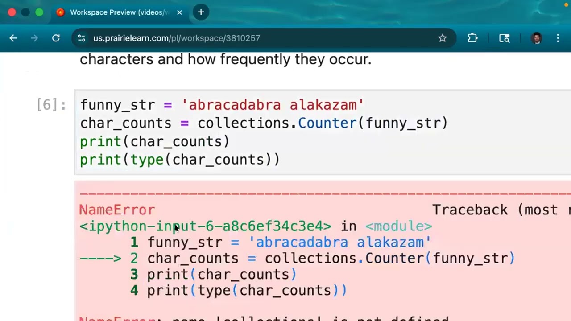Click the red NameError heading in the traceback
The height and width of the screenshot is (321, 571).
coord(117,210)
